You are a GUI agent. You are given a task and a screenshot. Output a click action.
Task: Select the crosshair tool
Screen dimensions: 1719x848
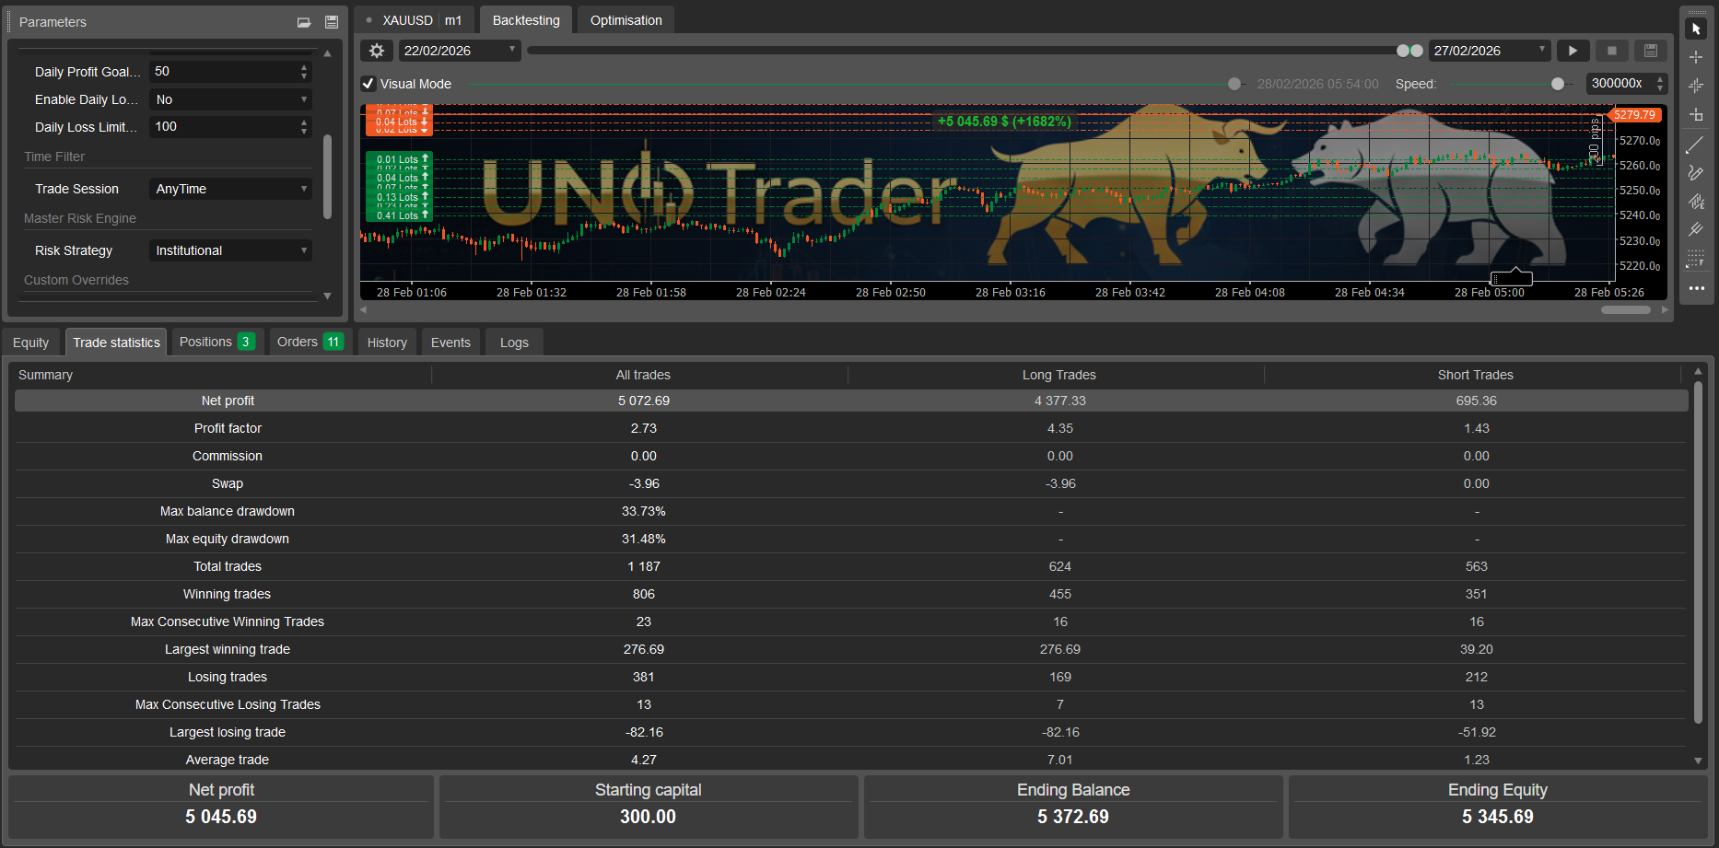(x=1697, y=57)
